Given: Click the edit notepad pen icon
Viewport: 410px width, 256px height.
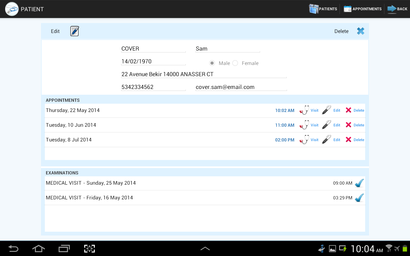Looking at the screenshot, I should coord(75,31).
